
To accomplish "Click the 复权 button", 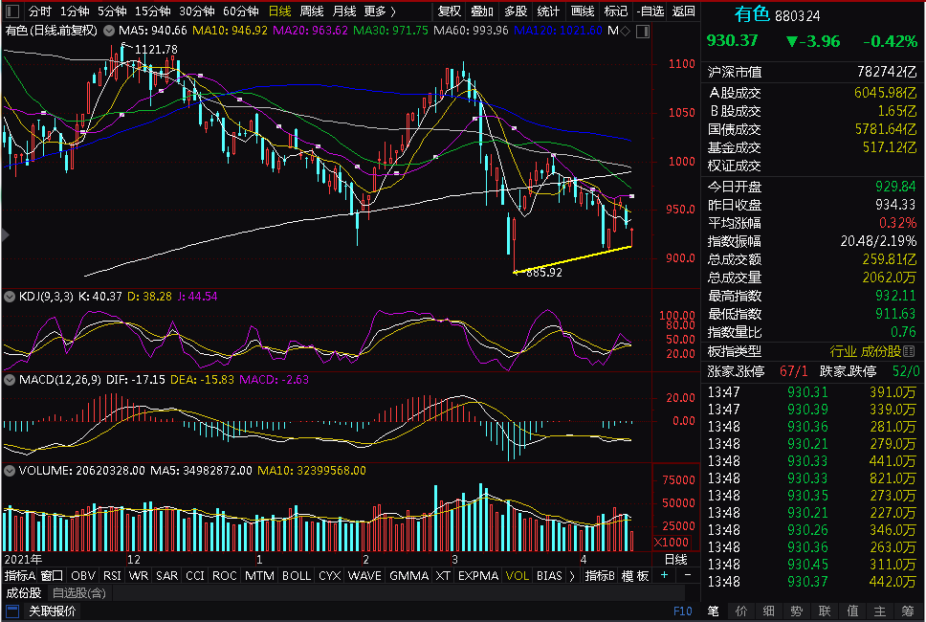I will pos(450,11).
